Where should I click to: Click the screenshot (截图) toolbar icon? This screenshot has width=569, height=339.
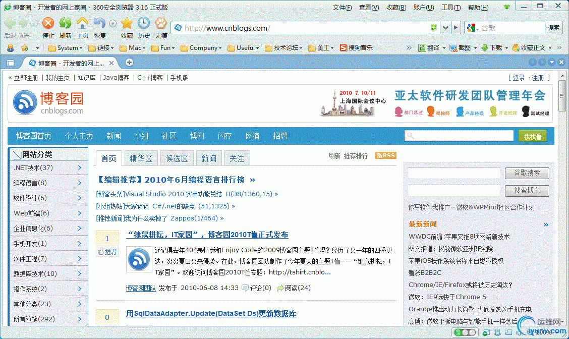(453, 48)
